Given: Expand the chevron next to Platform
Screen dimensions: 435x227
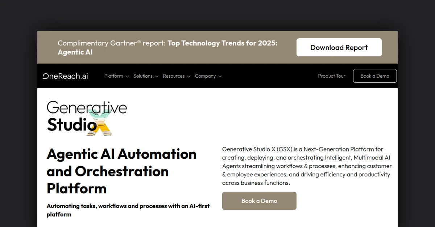Looking at the screenshot, I should coord(127,76).
